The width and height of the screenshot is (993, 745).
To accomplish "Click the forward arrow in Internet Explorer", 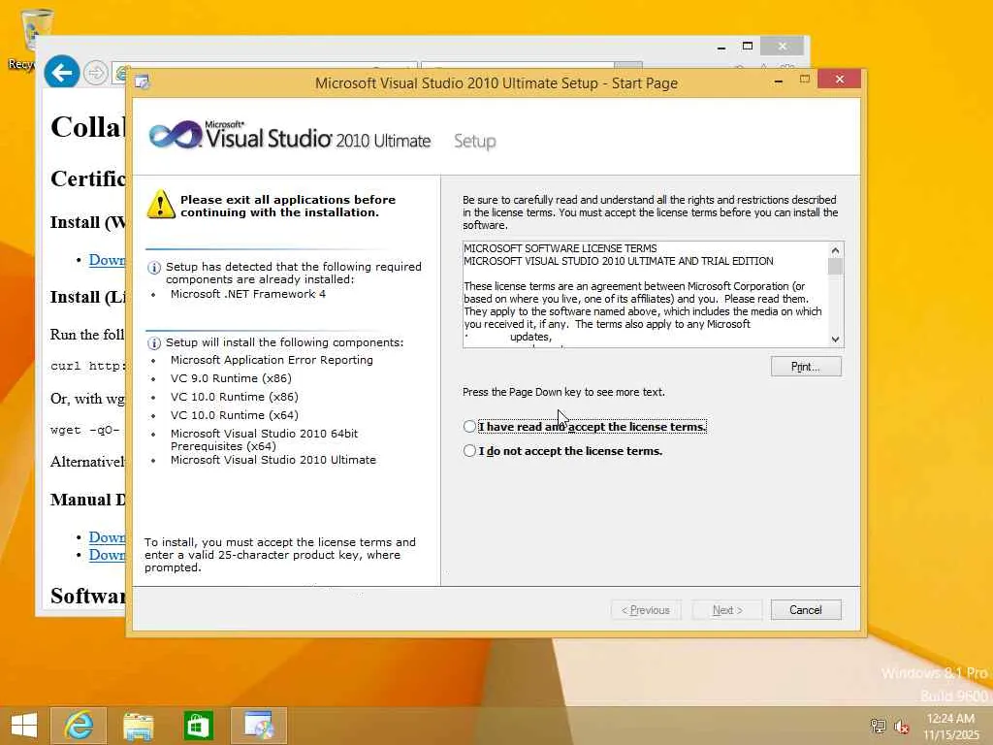I will [x=95, y=74].
